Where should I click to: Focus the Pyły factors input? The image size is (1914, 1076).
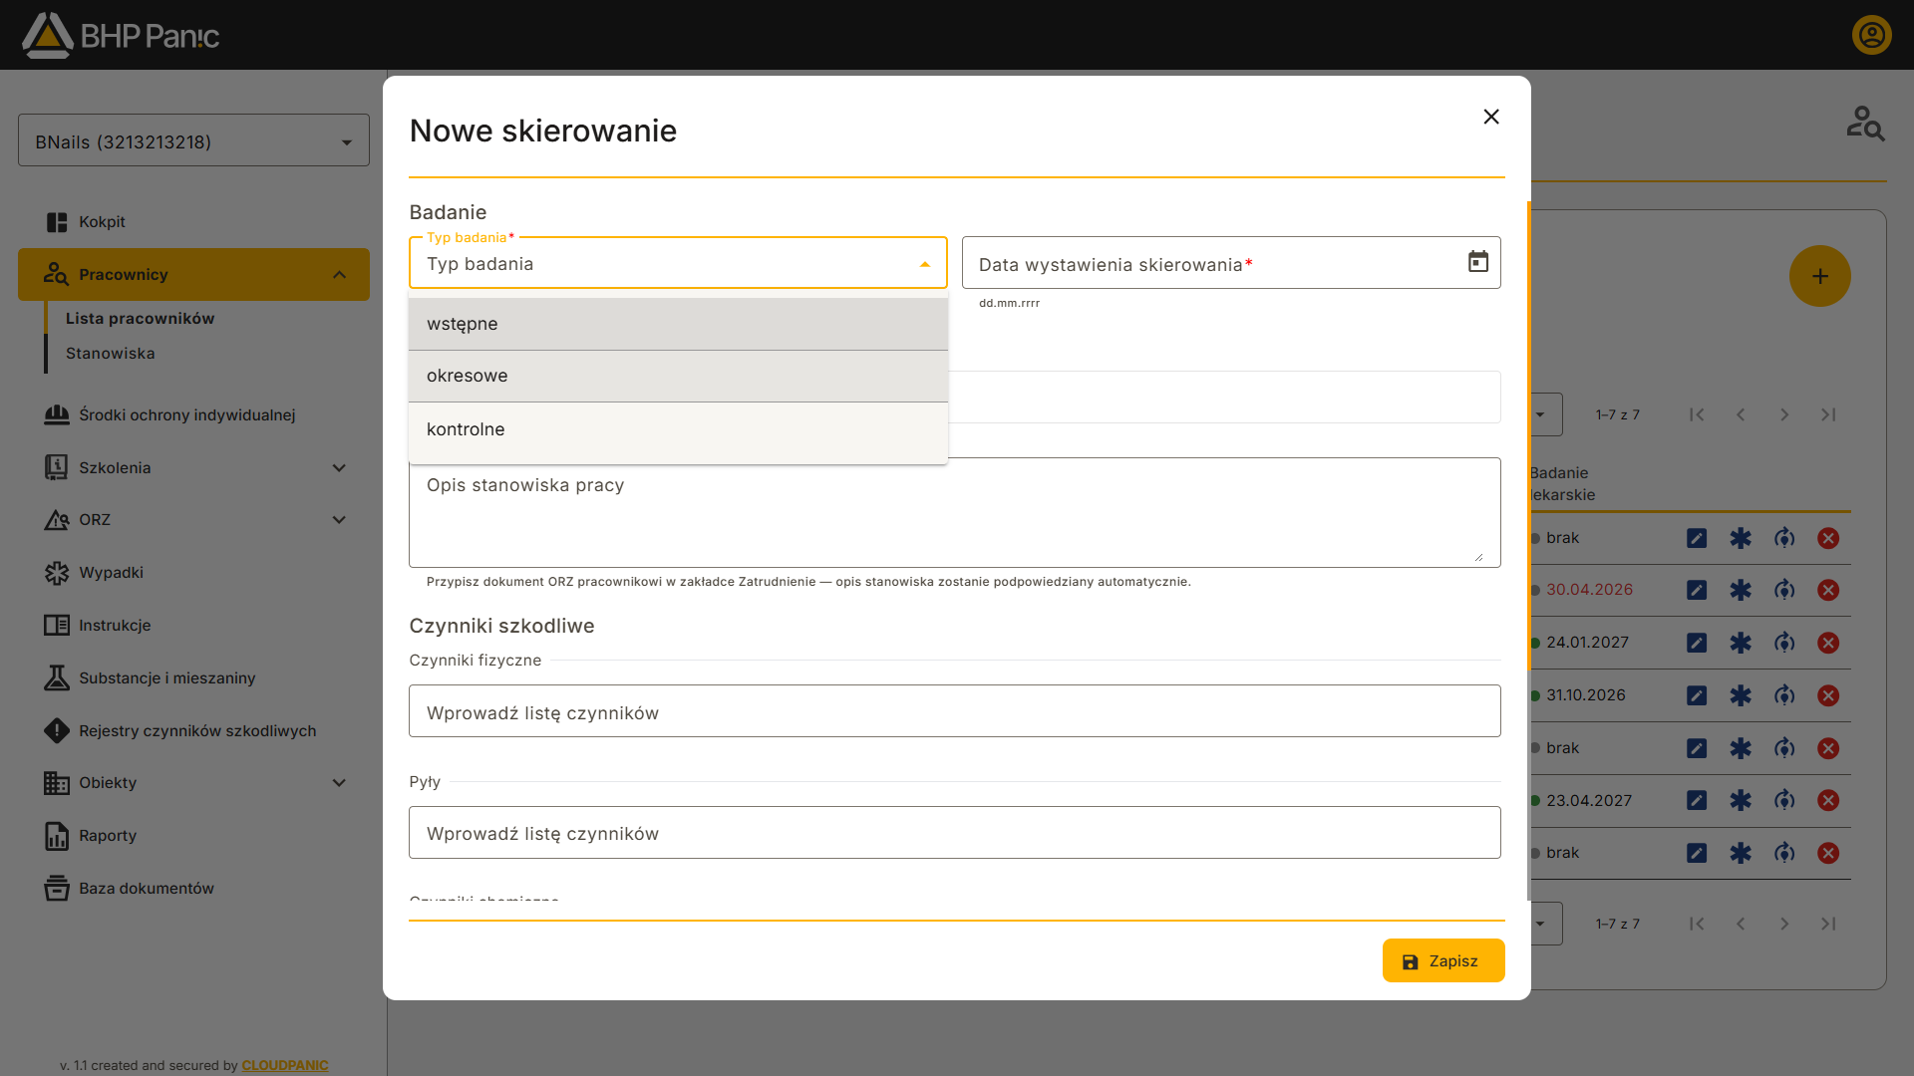954,833
